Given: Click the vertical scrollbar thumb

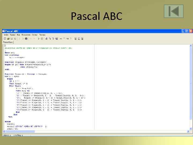Looking at the screenshot, I should tap(191, 83).
